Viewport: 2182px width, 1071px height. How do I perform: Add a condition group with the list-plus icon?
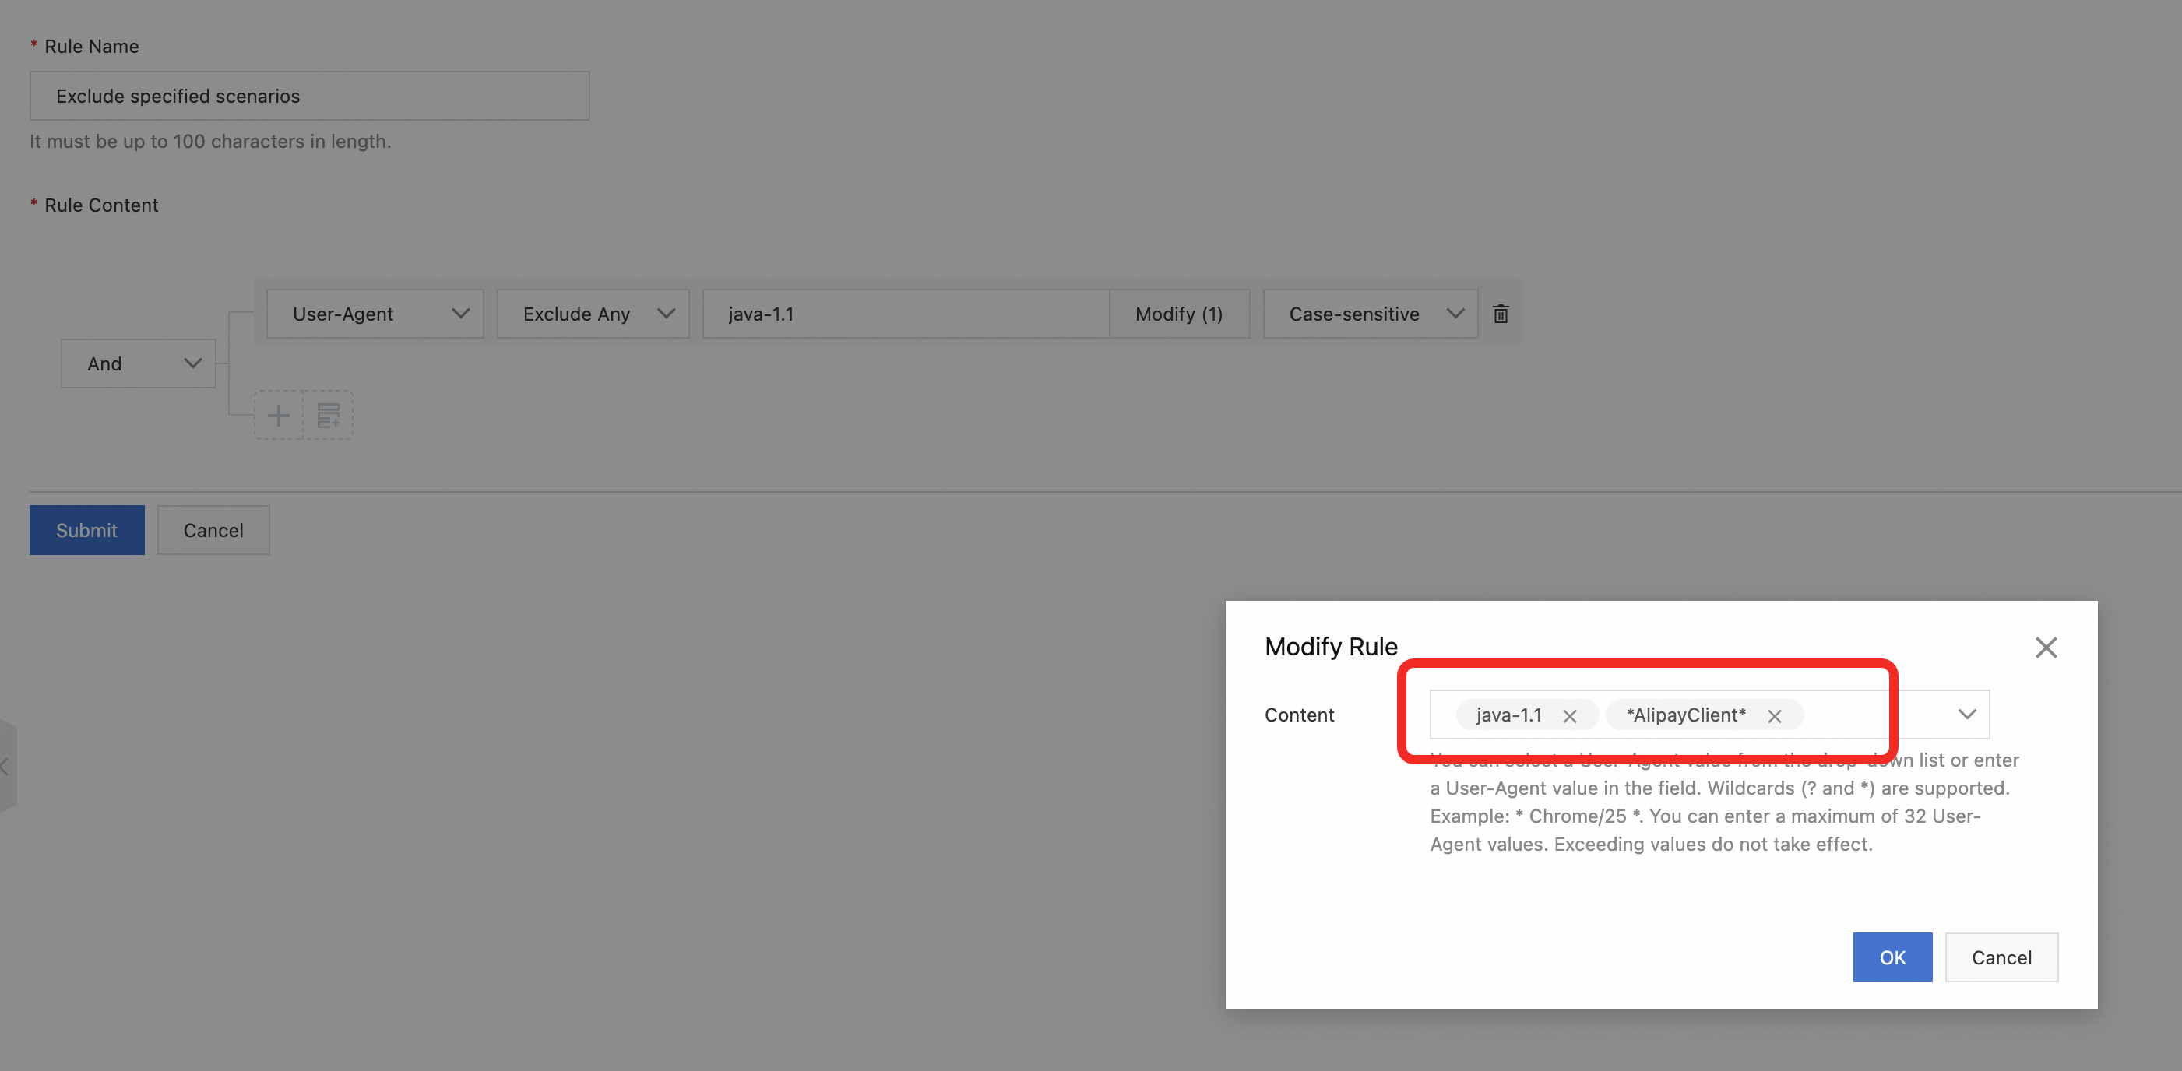tap(329, 416)
